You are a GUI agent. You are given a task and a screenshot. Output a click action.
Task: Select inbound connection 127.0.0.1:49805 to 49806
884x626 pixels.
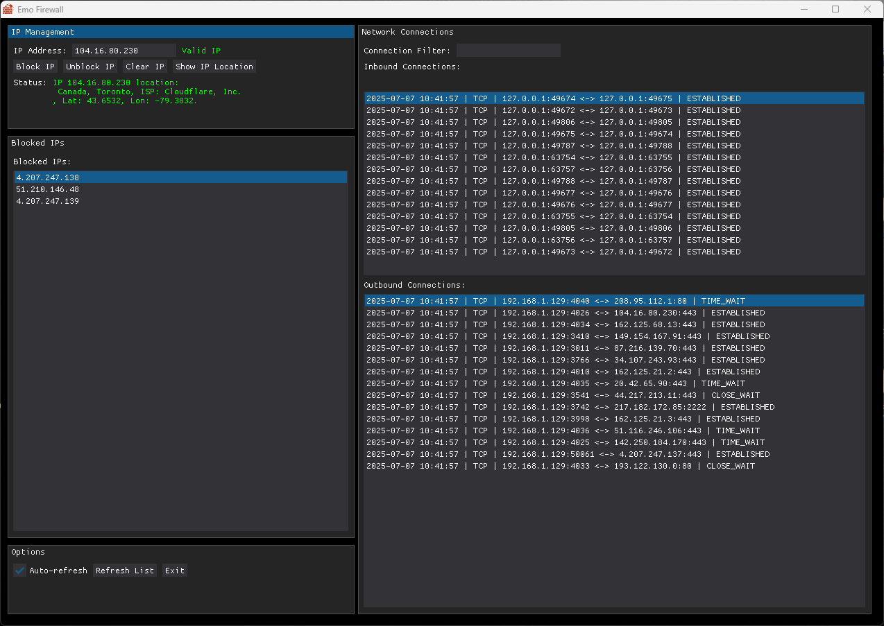[614, 228]
